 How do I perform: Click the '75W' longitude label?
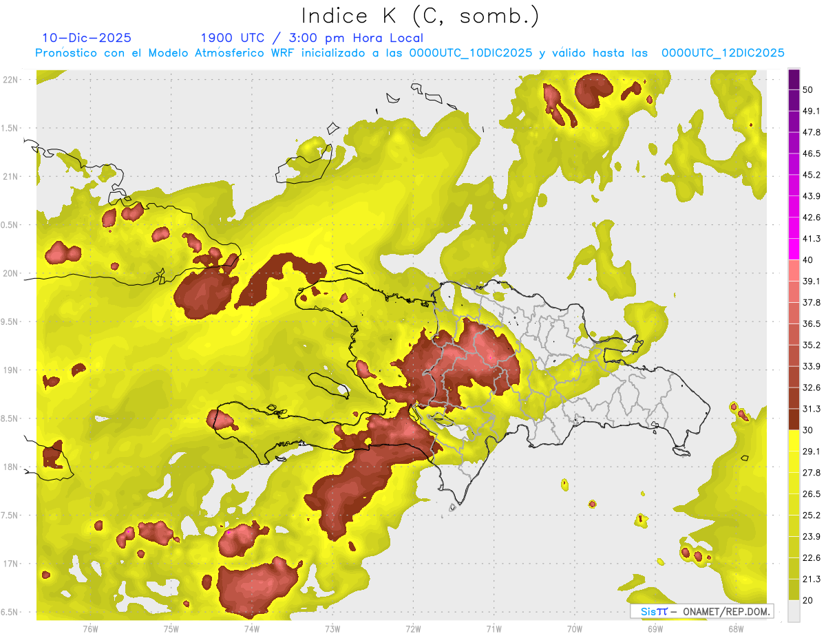click(171, 628)
